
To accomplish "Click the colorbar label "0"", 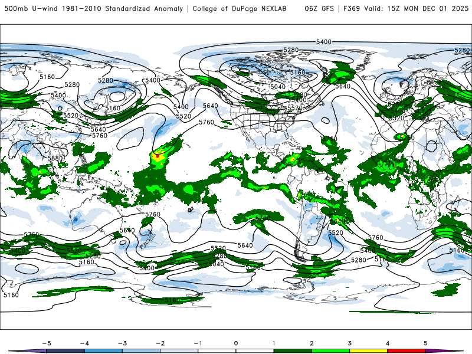I will [x=236, y=343].
